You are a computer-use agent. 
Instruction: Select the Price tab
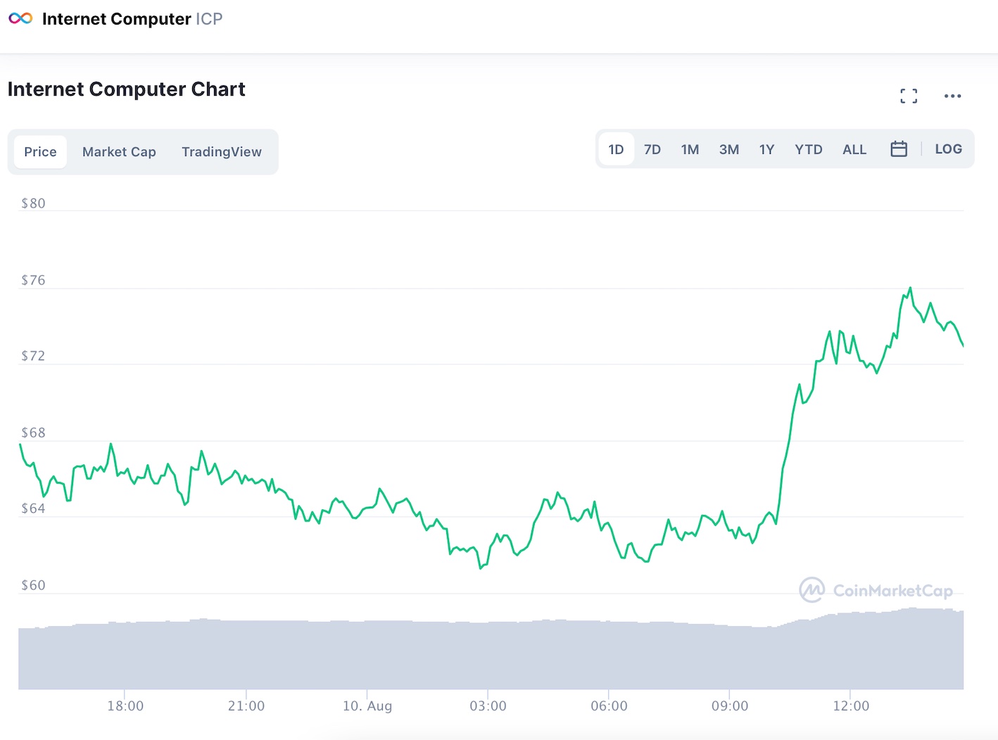click(40, 152)
